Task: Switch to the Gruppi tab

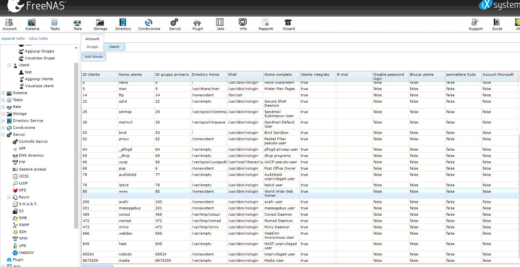Action: click(x=92, y=47)
